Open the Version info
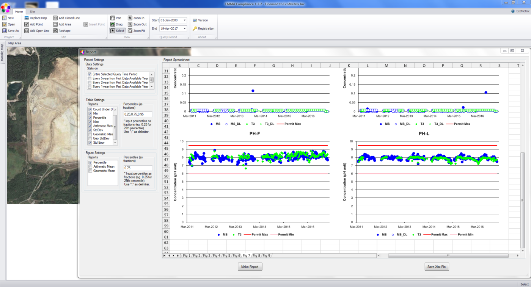Screen dimensions: 531x287 (200, 20)
